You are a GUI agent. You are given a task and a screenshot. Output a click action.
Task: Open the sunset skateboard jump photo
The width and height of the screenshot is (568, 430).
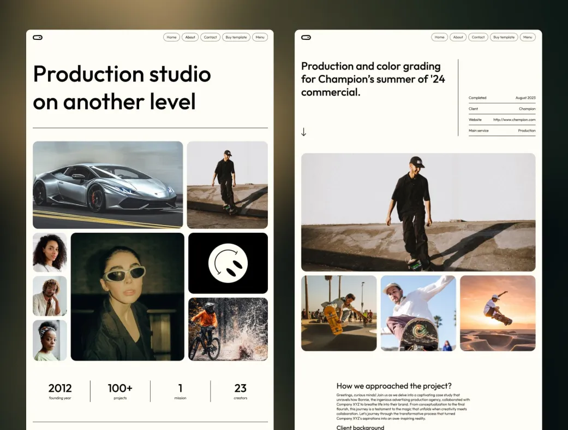click(498, 313)
